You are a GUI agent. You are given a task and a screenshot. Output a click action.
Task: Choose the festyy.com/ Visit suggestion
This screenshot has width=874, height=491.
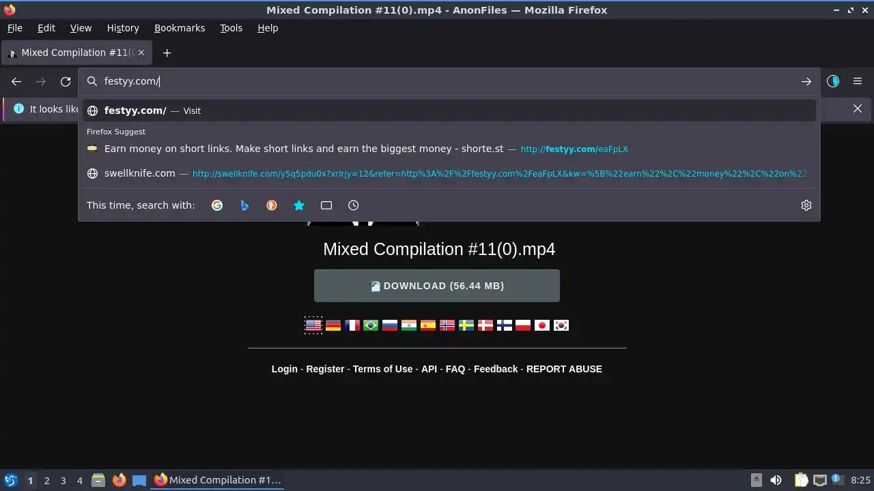449,110
